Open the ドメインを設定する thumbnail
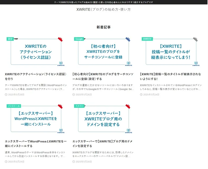This screenshot has width=208, height=169. pos(103,119)
